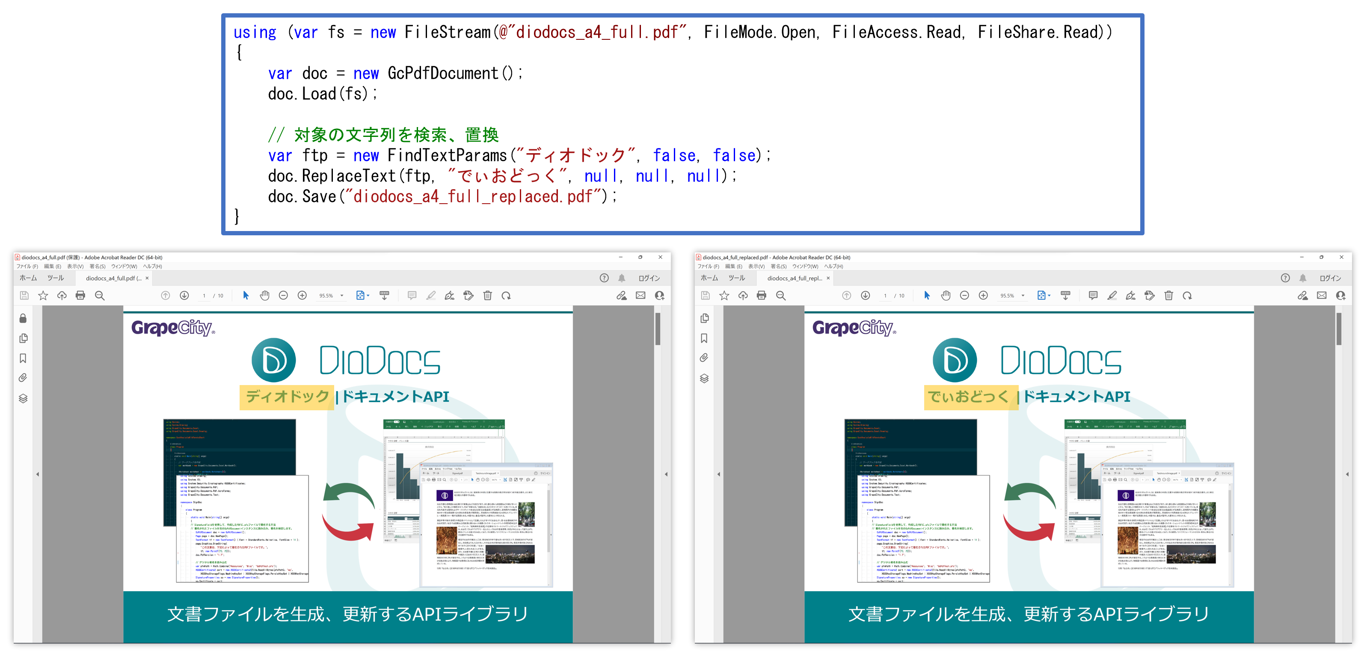Click the upload-to-cloud icon in the left window

click(62, 296)
